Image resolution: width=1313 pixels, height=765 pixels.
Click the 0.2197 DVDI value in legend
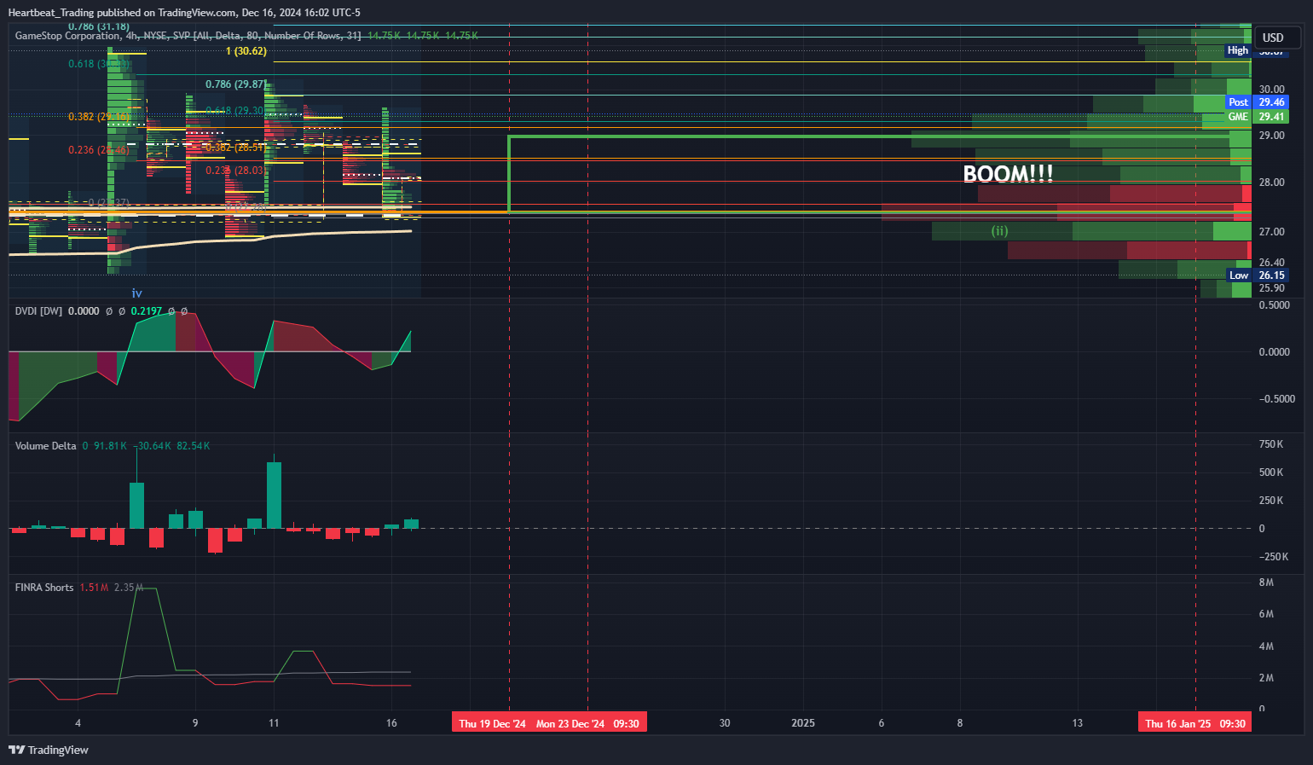pyautogui.click(x=146, y=311)
